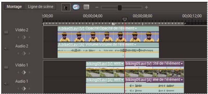
Task: Select the A.bike05.avi [A] clip title
Action: [71, 45]
